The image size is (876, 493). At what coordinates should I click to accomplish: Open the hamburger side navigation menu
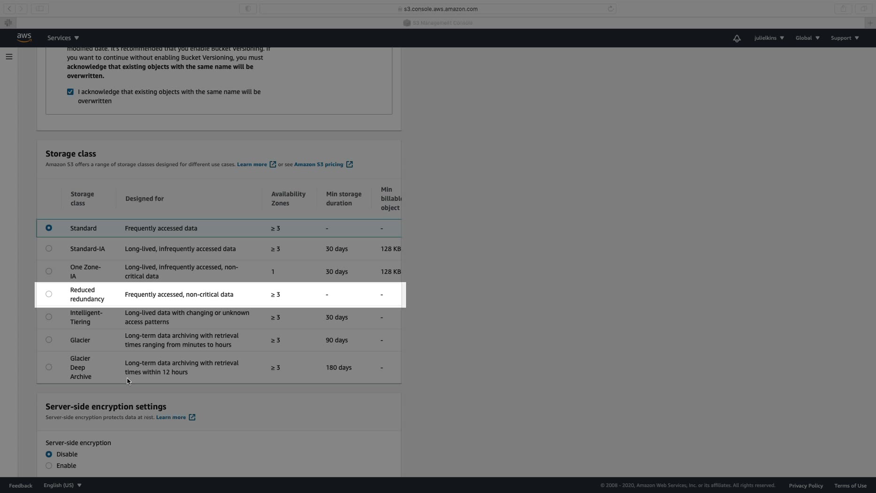pyautogui.click(x=9, y=57)
